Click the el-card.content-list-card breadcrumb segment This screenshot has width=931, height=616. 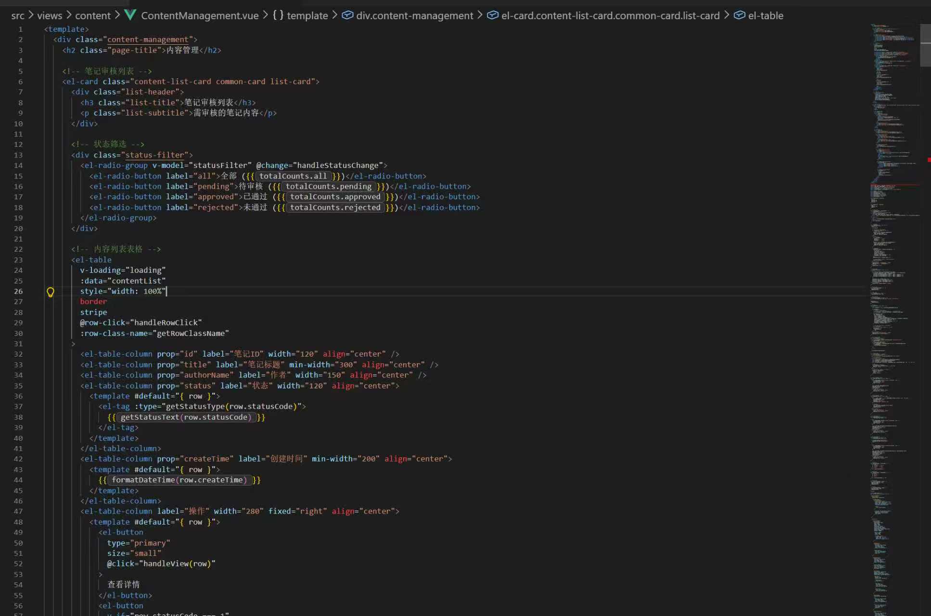[610, 15]
